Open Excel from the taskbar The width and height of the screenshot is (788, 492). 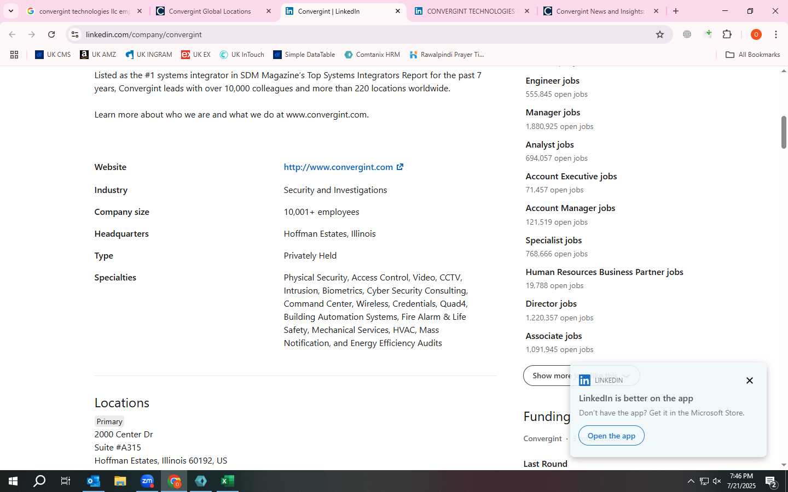[x=228, y=481]
